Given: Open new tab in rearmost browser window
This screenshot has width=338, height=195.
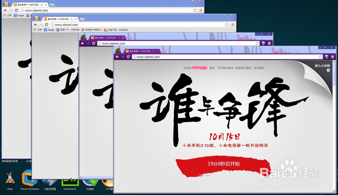Looking at the screenshot, I should click(52, 4).
